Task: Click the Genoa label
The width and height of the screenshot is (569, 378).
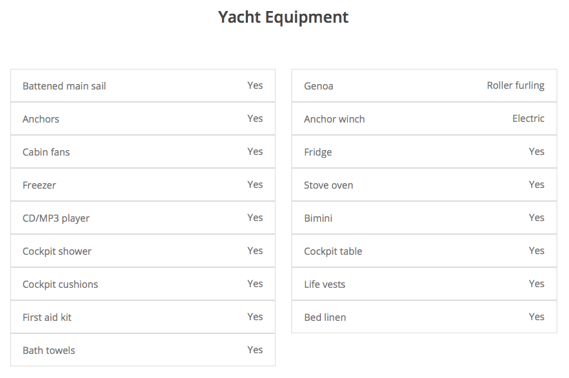Action: (318, 86)
